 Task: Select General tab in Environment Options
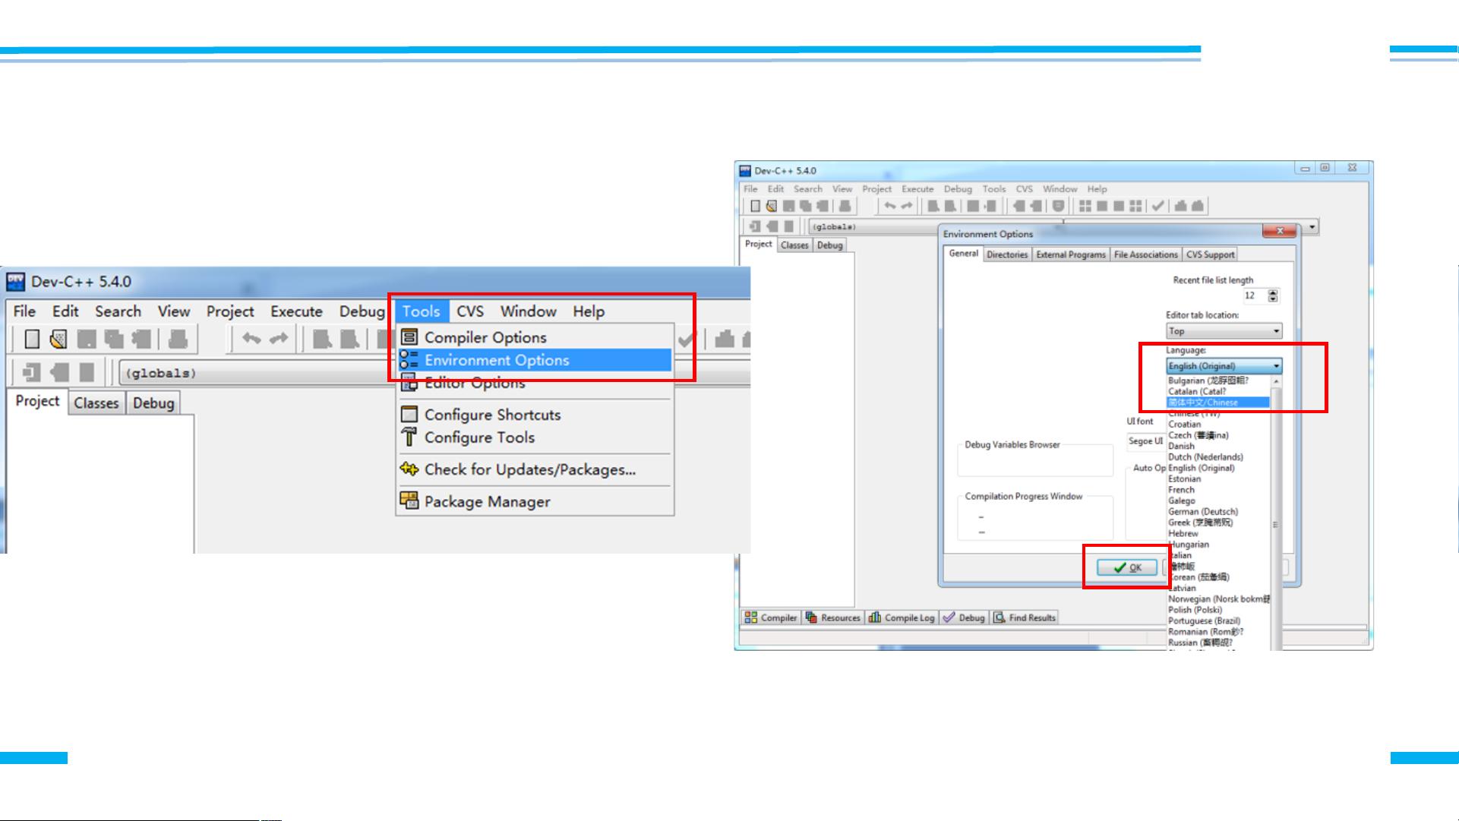[963, 254]
